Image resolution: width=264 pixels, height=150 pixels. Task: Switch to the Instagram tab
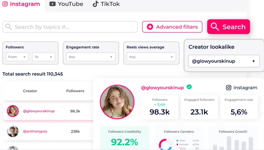pyautogui.click(x=21, y=4)
